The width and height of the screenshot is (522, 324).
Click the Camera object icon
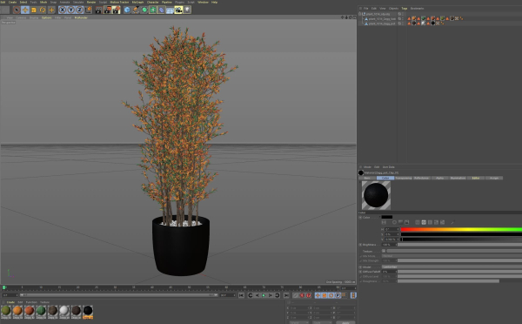tap(178, 10)
